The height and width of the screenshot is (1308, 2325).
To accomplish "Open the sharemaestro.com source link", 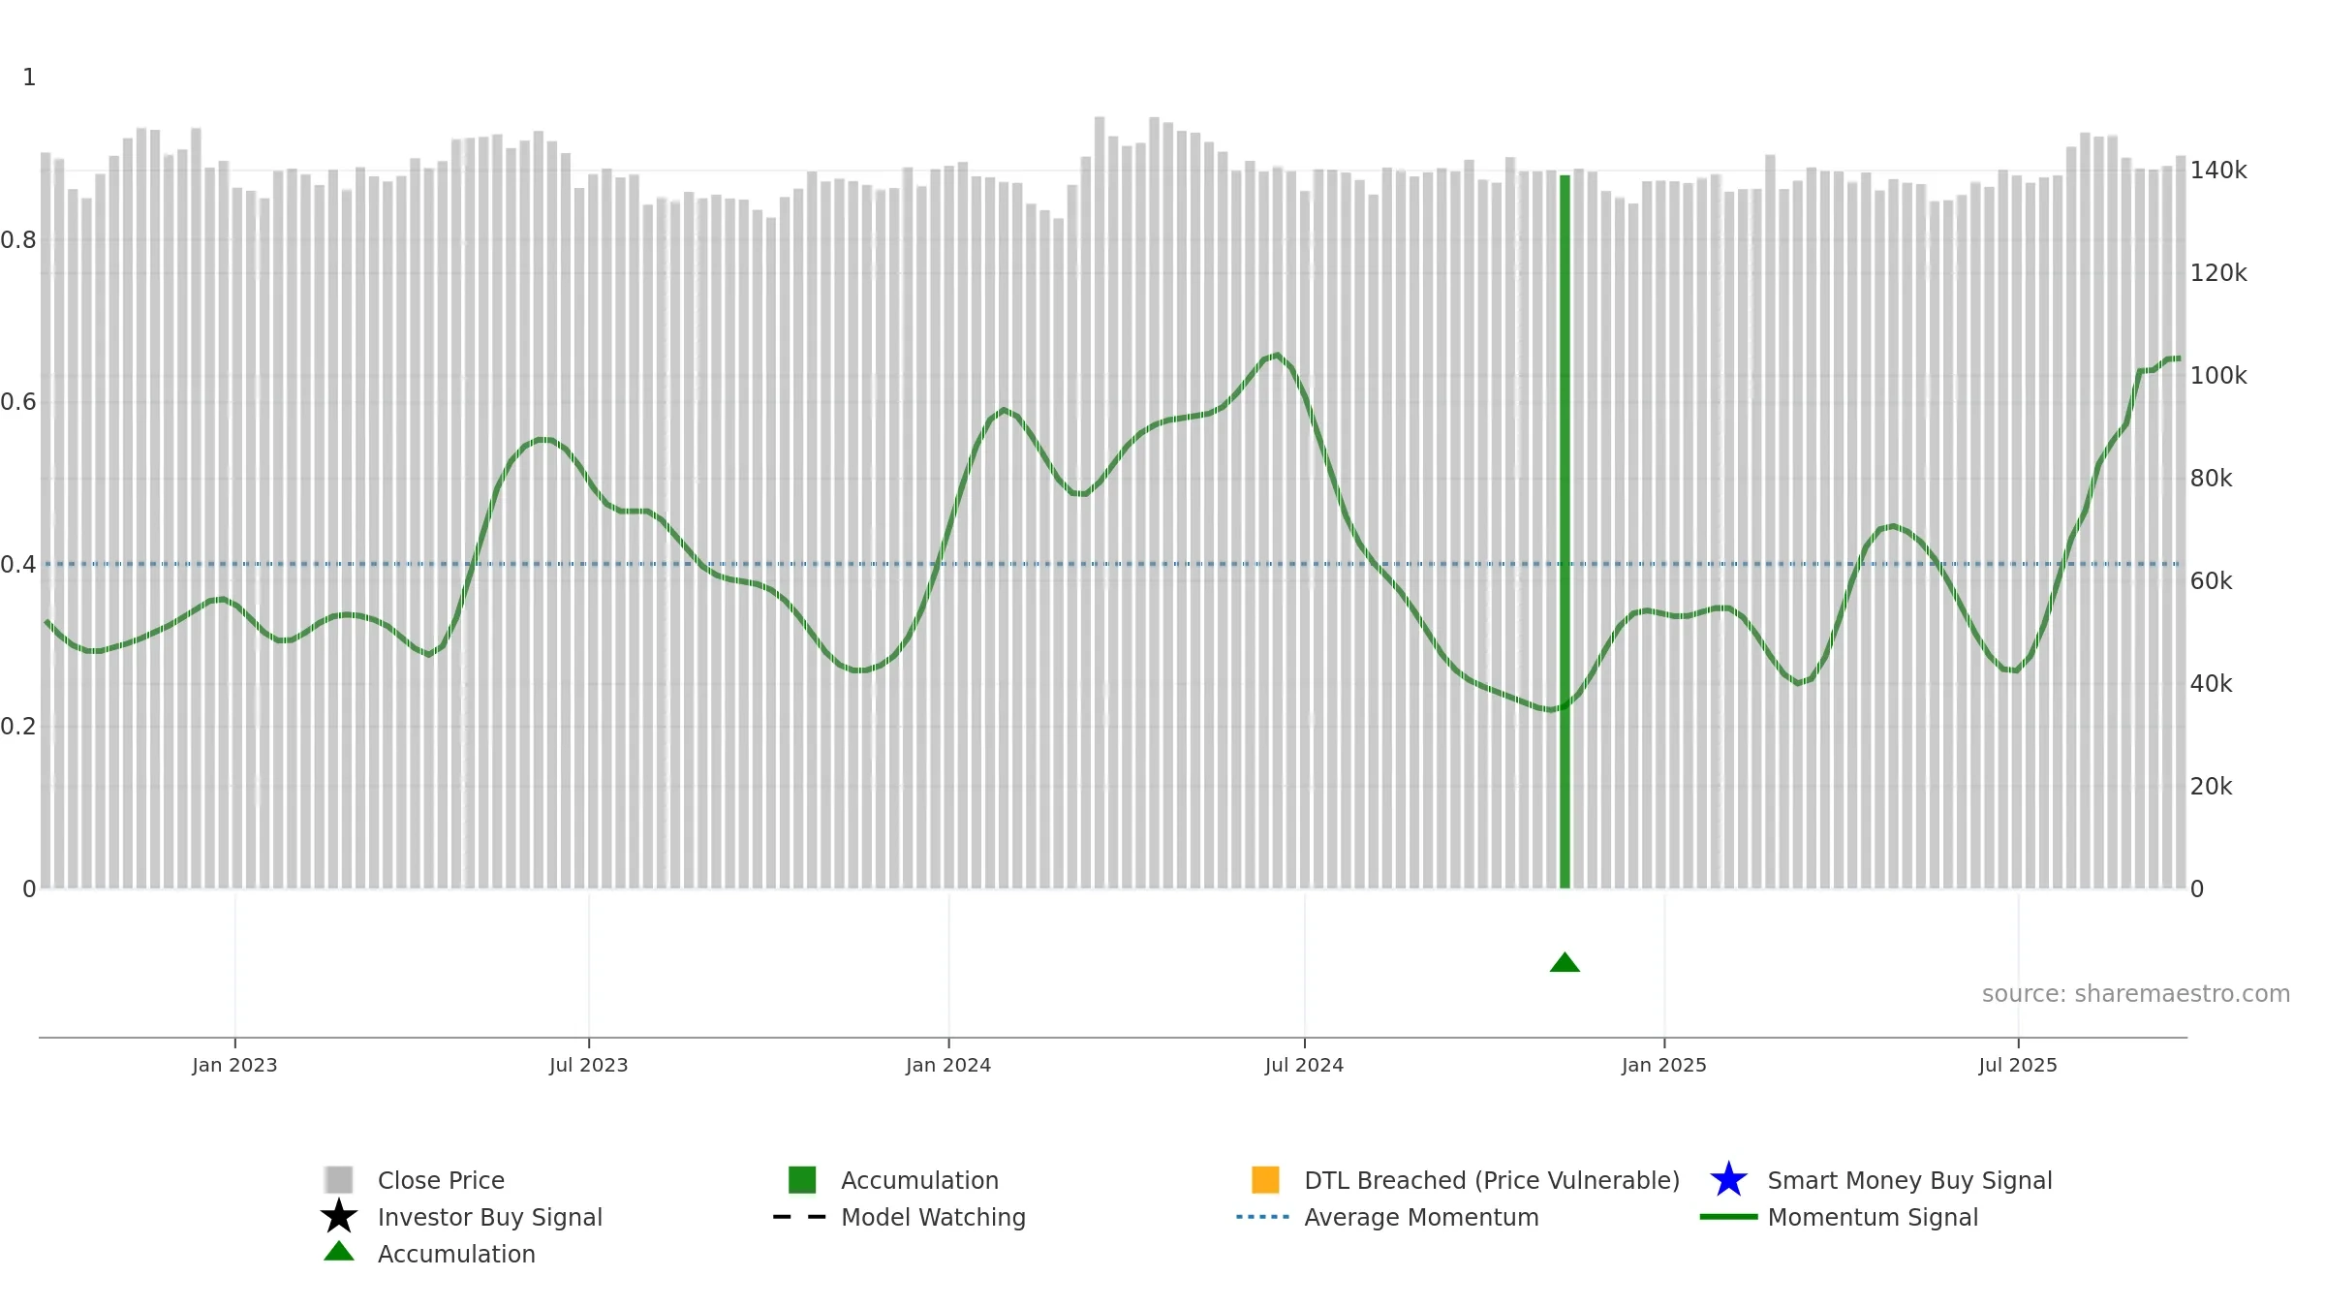I will (x=2135, y=994).
